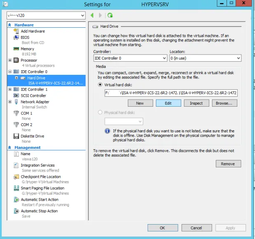Click the Add Hardware icon
The image size is (255, 239).
16,31
